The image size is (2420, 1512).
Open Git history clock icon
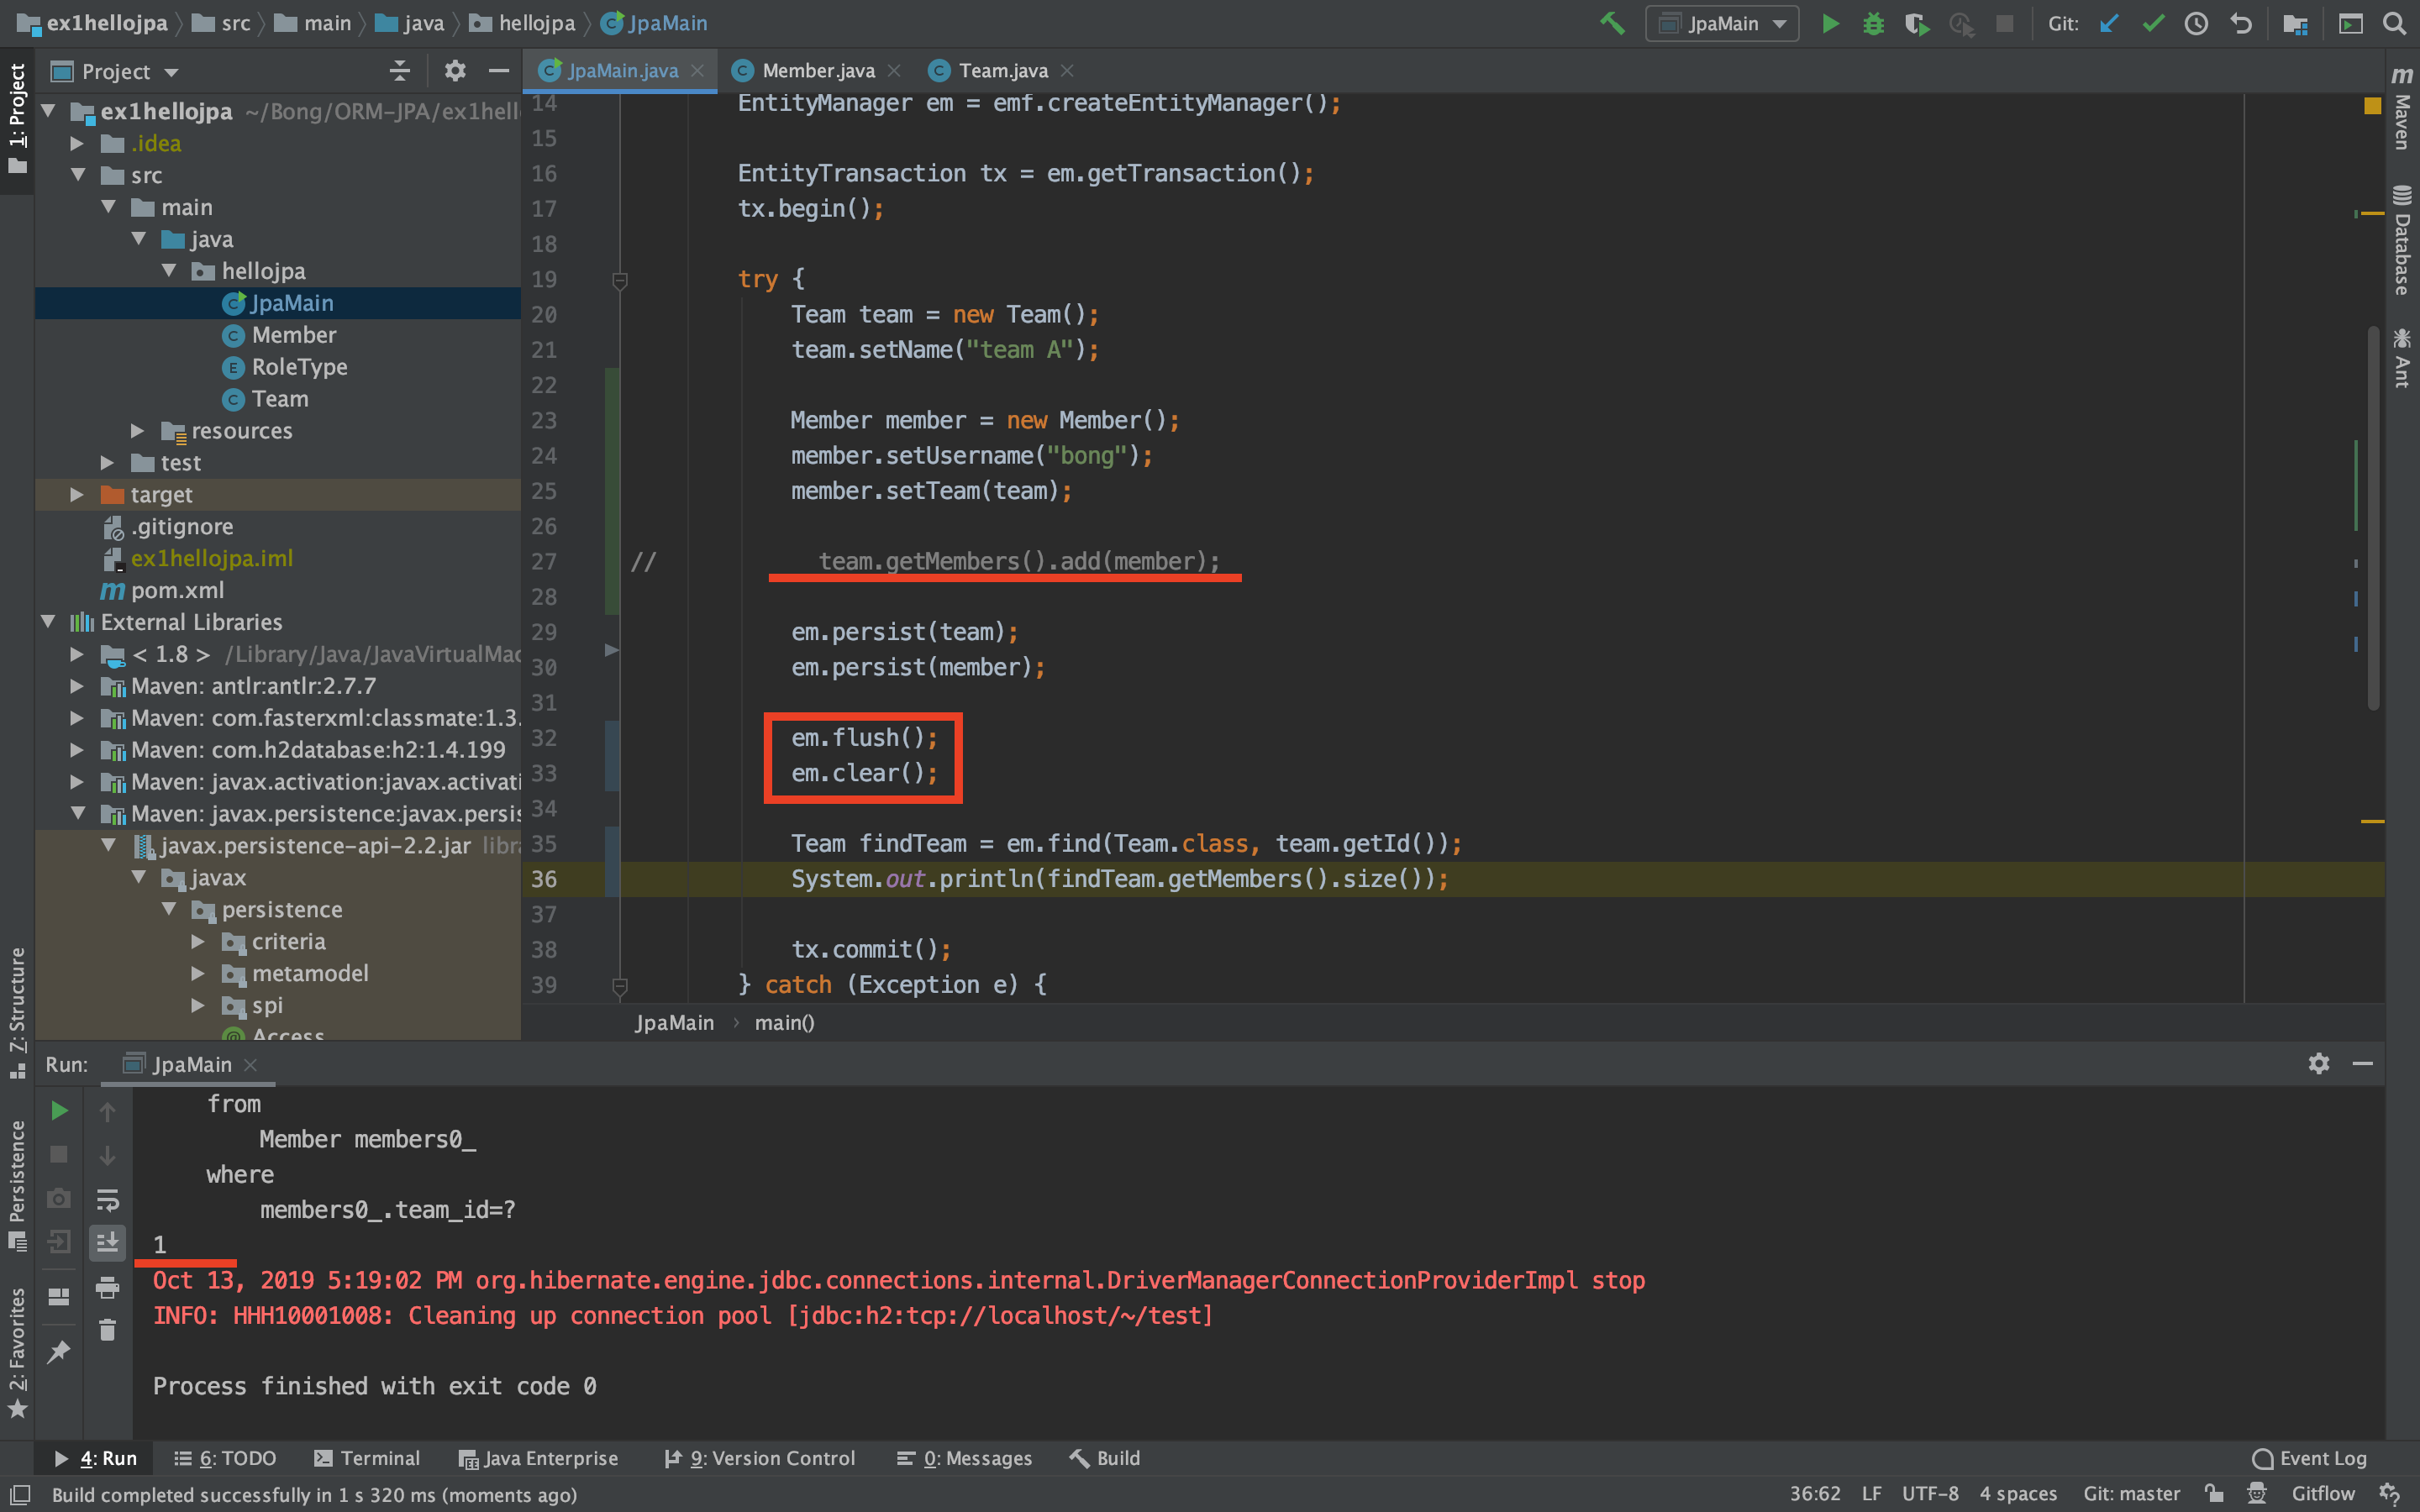2196,23
